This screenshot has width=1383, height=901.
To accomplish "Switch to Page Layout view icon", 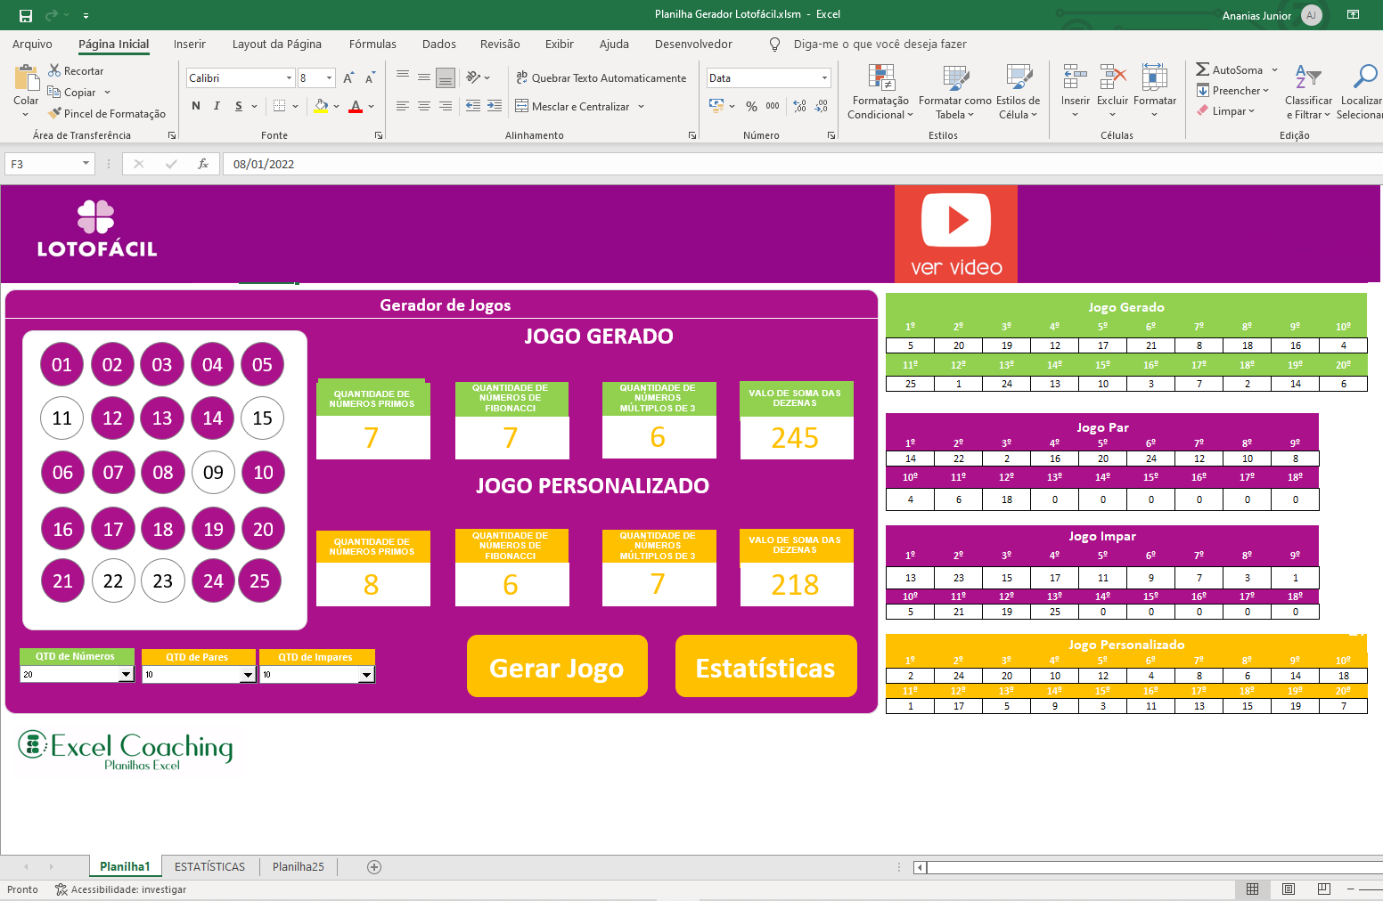I will pyautogui.click(x=1288, y=889).
